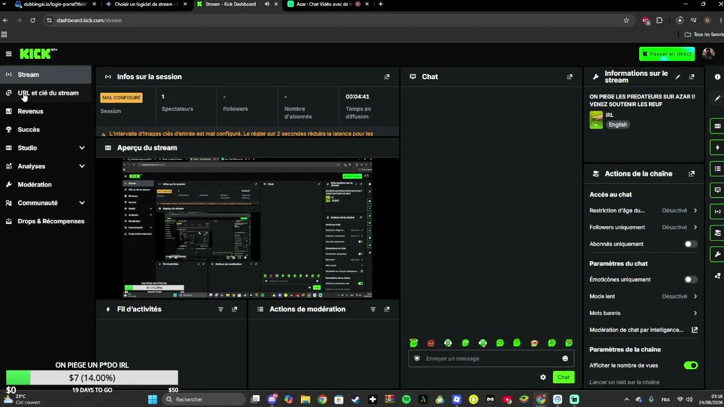The height and width of the screenshot is (407, 724).
Task: Click the Windows taskbar Rechercher search box
Action: (x=204, y=399)
